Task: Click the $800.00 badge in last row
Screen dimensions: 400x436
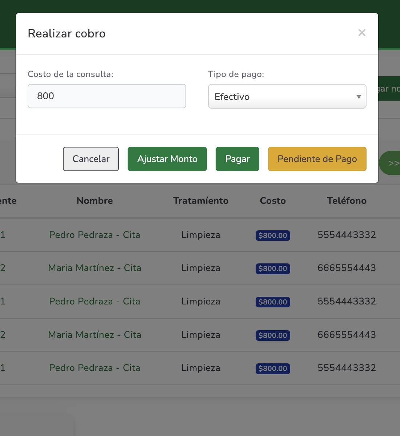Action: pos(273,368)
